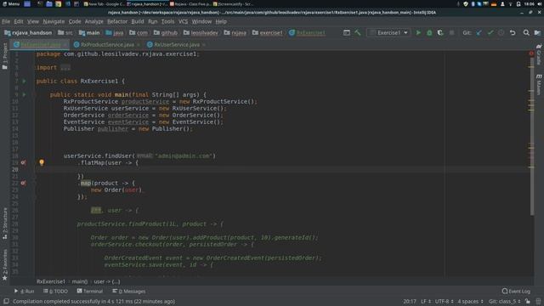Open the Event Log panel
Viewport: 544px width, 306px height.
[516, 291]
